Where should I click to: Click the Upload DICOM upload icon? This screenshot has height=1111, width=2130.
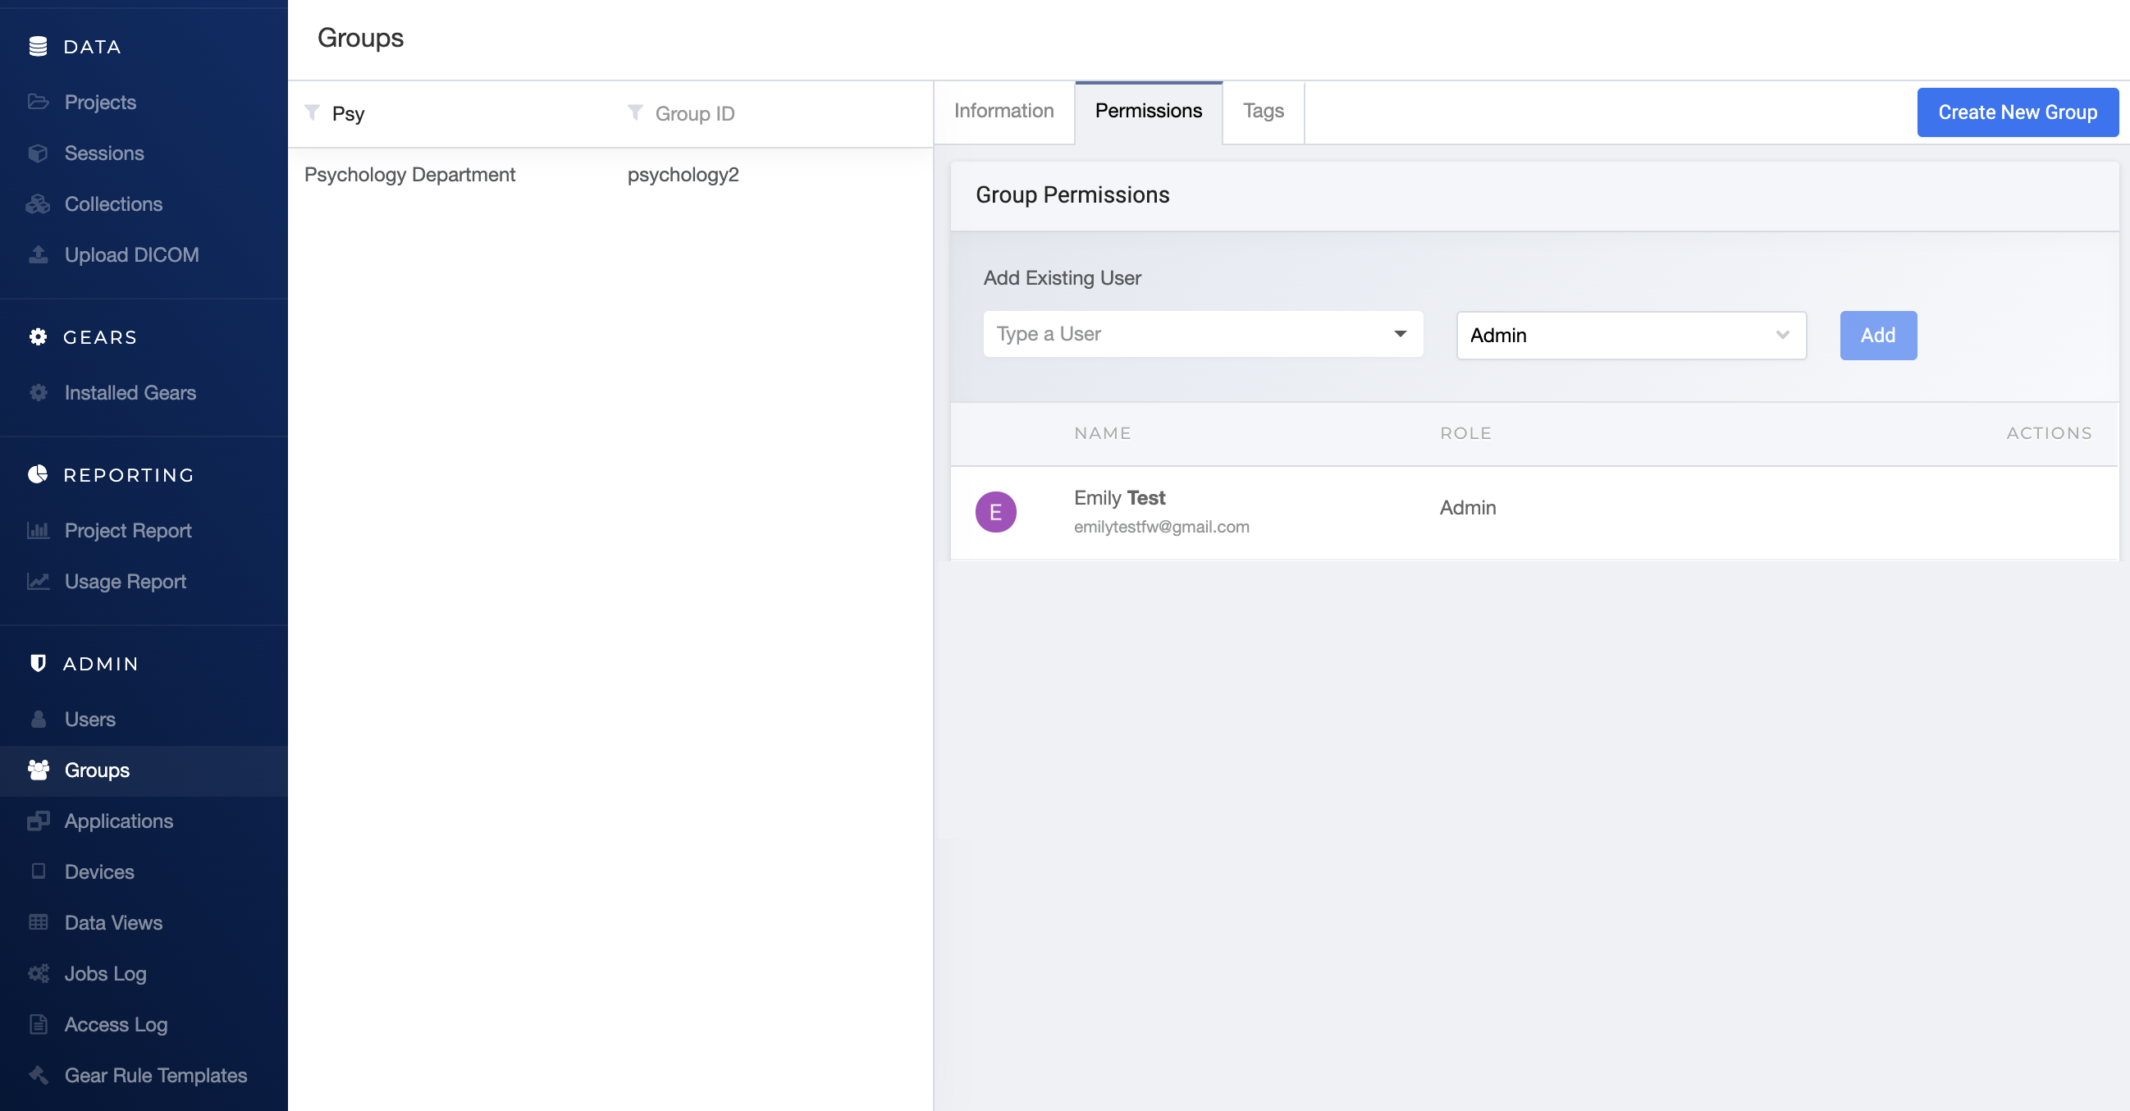coord(38,254)
